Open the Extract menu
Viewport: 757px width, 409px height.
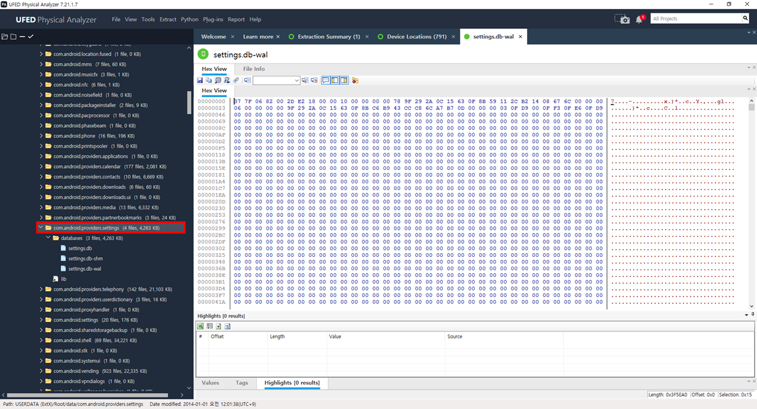point(168,20)
